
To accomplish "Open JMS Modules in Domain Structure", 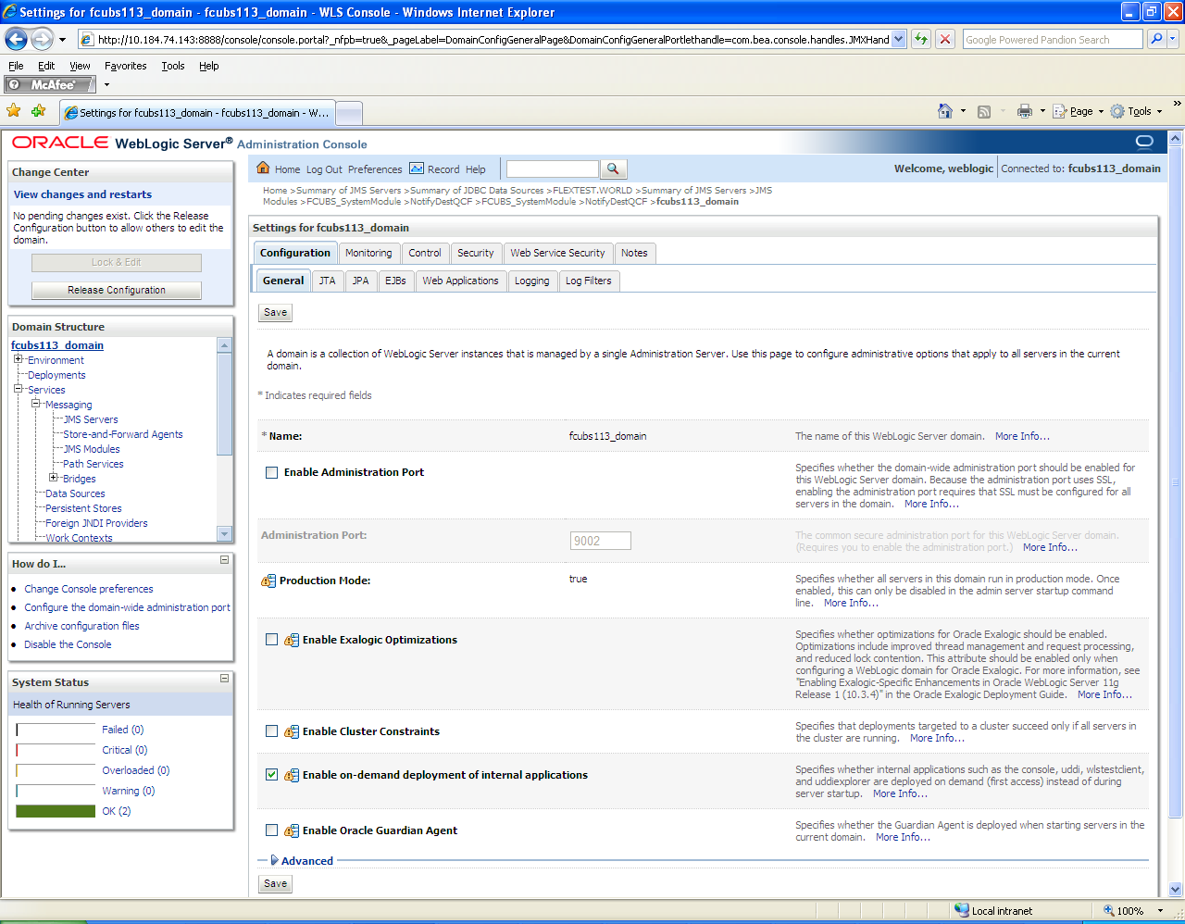I will [92, 449].
